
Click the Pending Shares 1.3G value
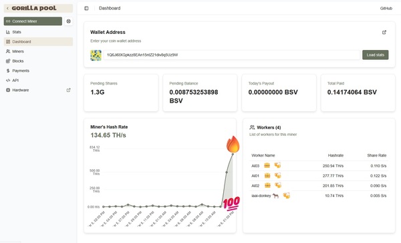[98, 93]
